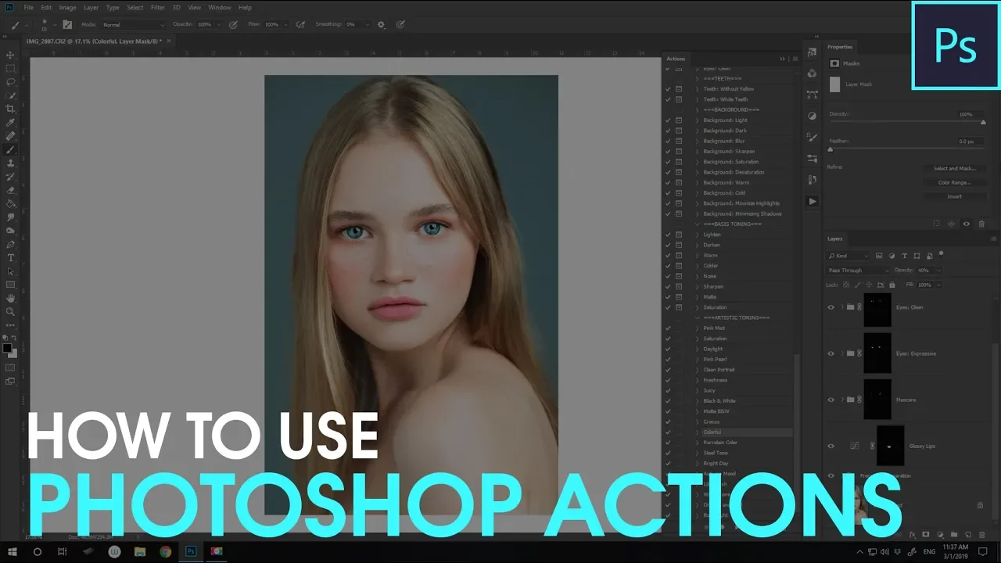Select the Clone Stamp tool
This screenshot has height=563, width=1001.
coord(10,163)
